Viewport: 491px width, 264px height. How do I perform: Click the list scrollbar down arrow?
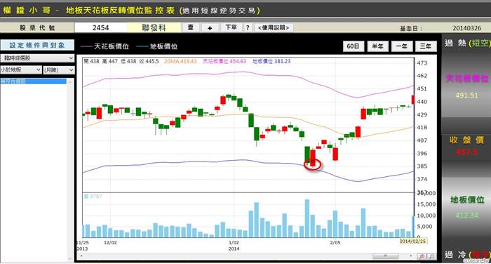point(70,258)
